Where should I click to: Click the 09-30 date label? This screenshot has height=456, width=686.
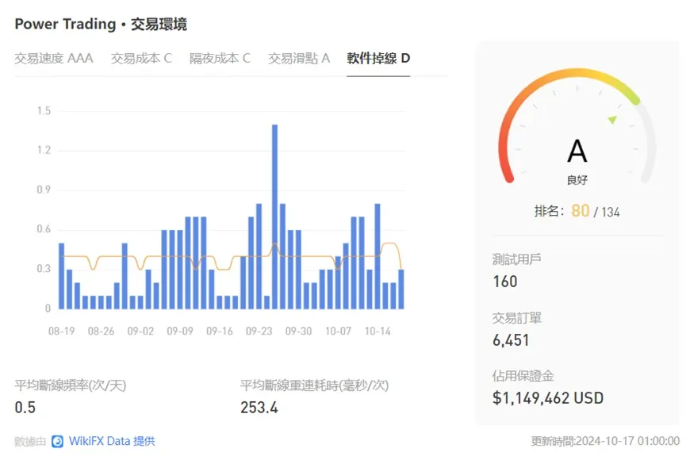coord(298,331)
